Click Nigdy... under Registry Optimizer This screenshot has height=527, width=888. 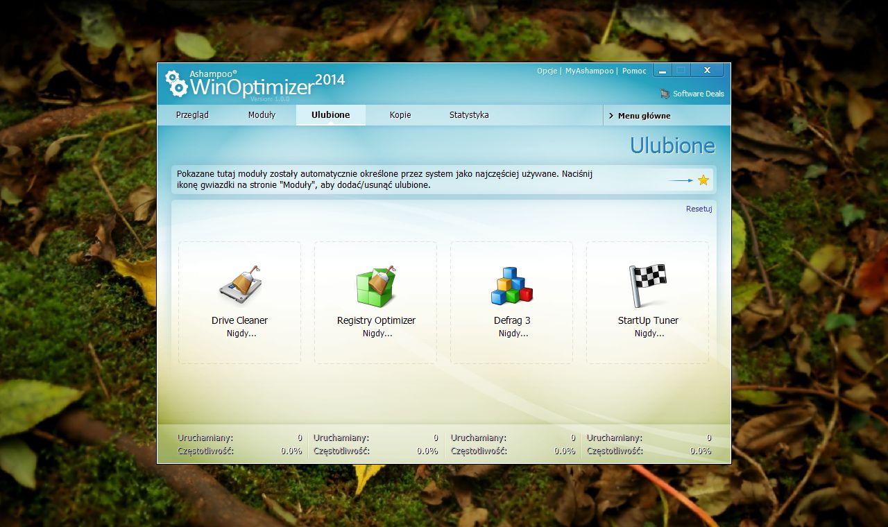377,334
